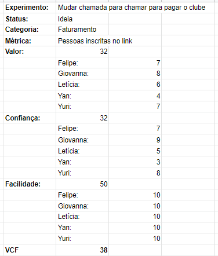Screen dimensions: 218x256
Task: Click the Métrica label cell
Action: (x=30, y=41)
